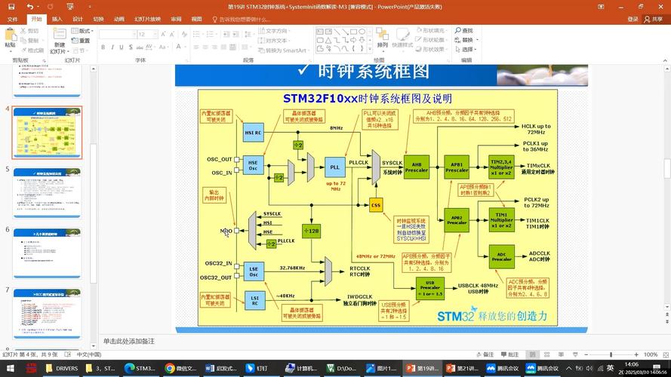Open the 版式 layout dropdown
Viewport: 671px width, 377px height.
pos(82,31)
